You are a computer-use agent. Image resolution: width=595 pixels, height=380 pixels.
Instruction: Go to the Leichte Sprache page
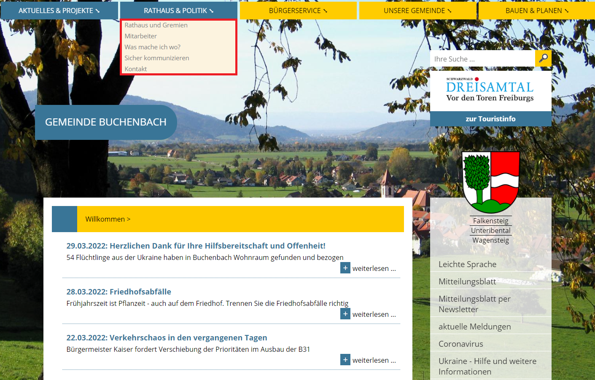(467, 264)
